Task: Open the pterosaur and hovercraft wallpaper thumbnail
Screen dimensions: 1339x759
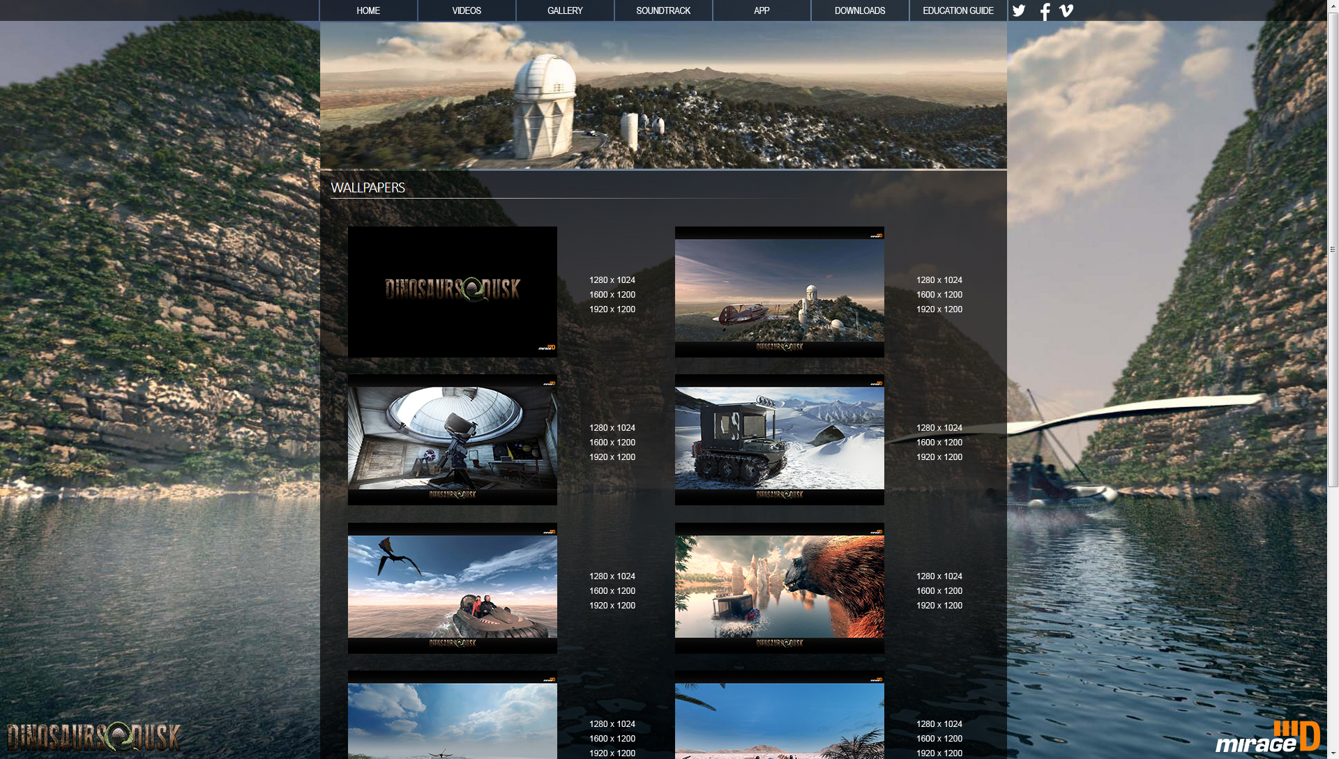Action: (x=453, y=588)
